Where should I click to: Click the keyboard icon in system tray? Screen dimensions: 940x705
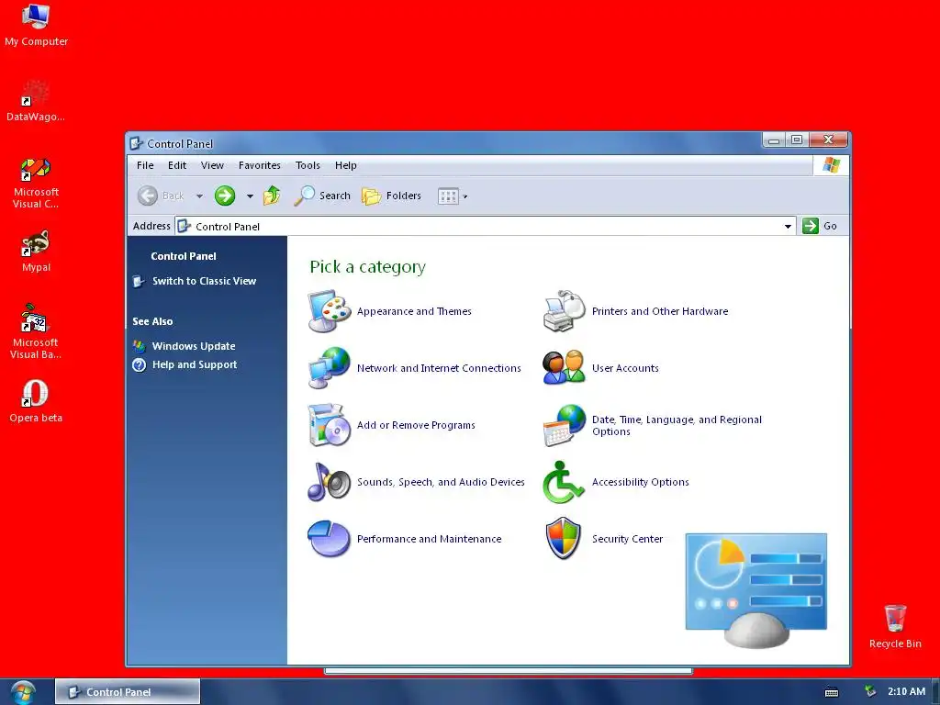[832, 692]
